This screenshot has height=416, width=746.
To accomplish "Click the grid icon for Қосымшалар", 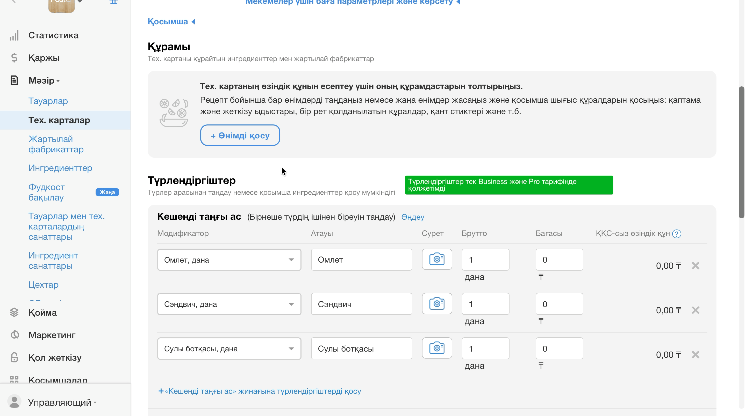I will [14, 380].
